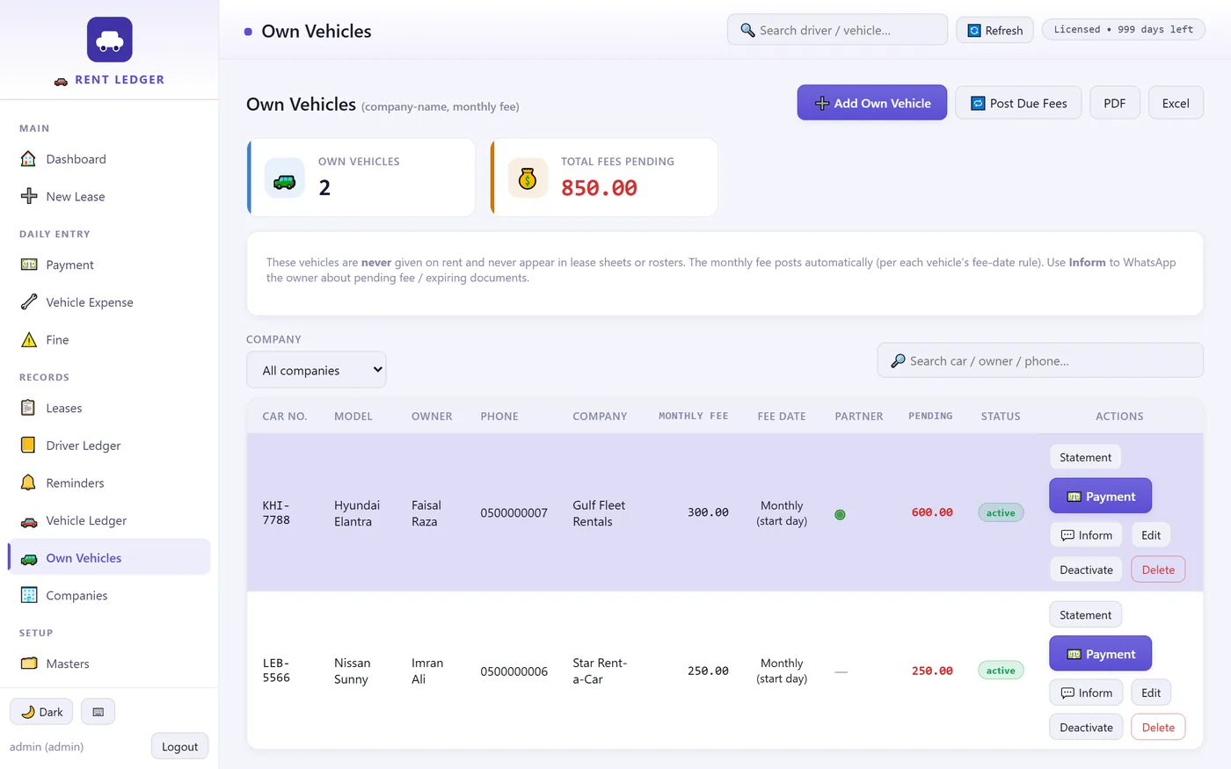Deactivate vehicle LEB-5566
Viewport: 1231px width, 769px height.
1086,727
